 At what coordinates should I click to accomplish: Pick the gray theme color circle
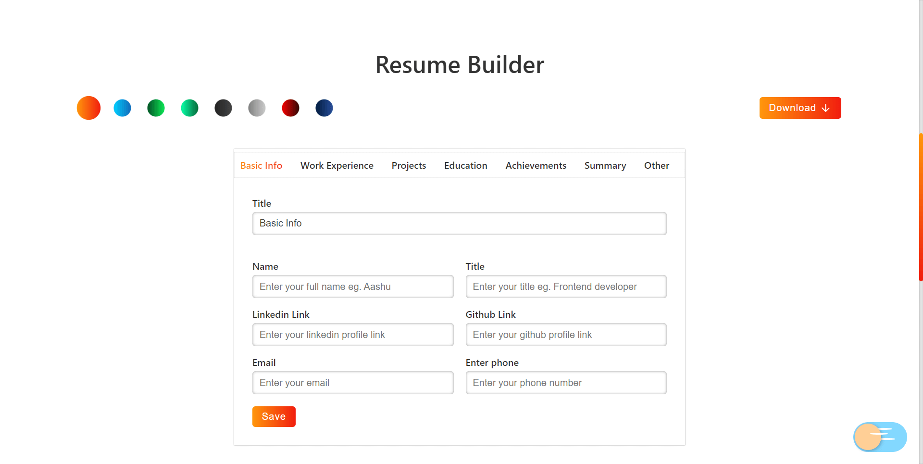(x=257, y=108)
